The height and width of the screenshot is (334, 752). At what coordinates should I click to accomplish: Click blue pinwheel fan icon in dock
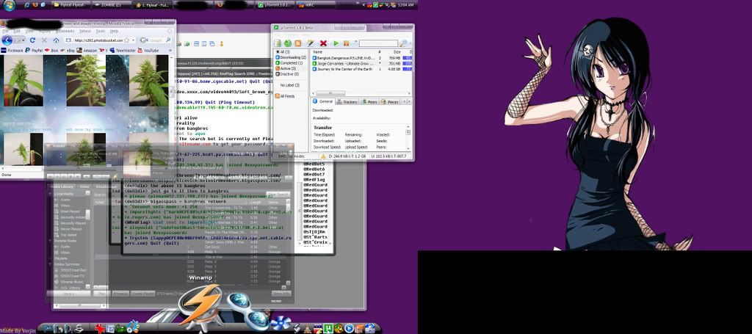point(281,322)
